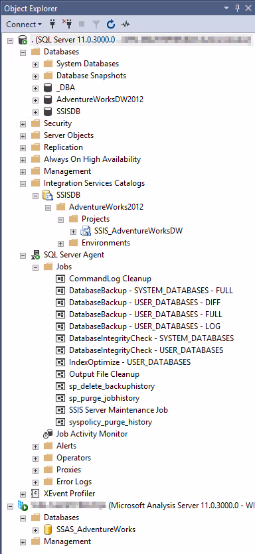
Task: Collapse the top Databases folder under SQL Server
Action: pos(23,52)
